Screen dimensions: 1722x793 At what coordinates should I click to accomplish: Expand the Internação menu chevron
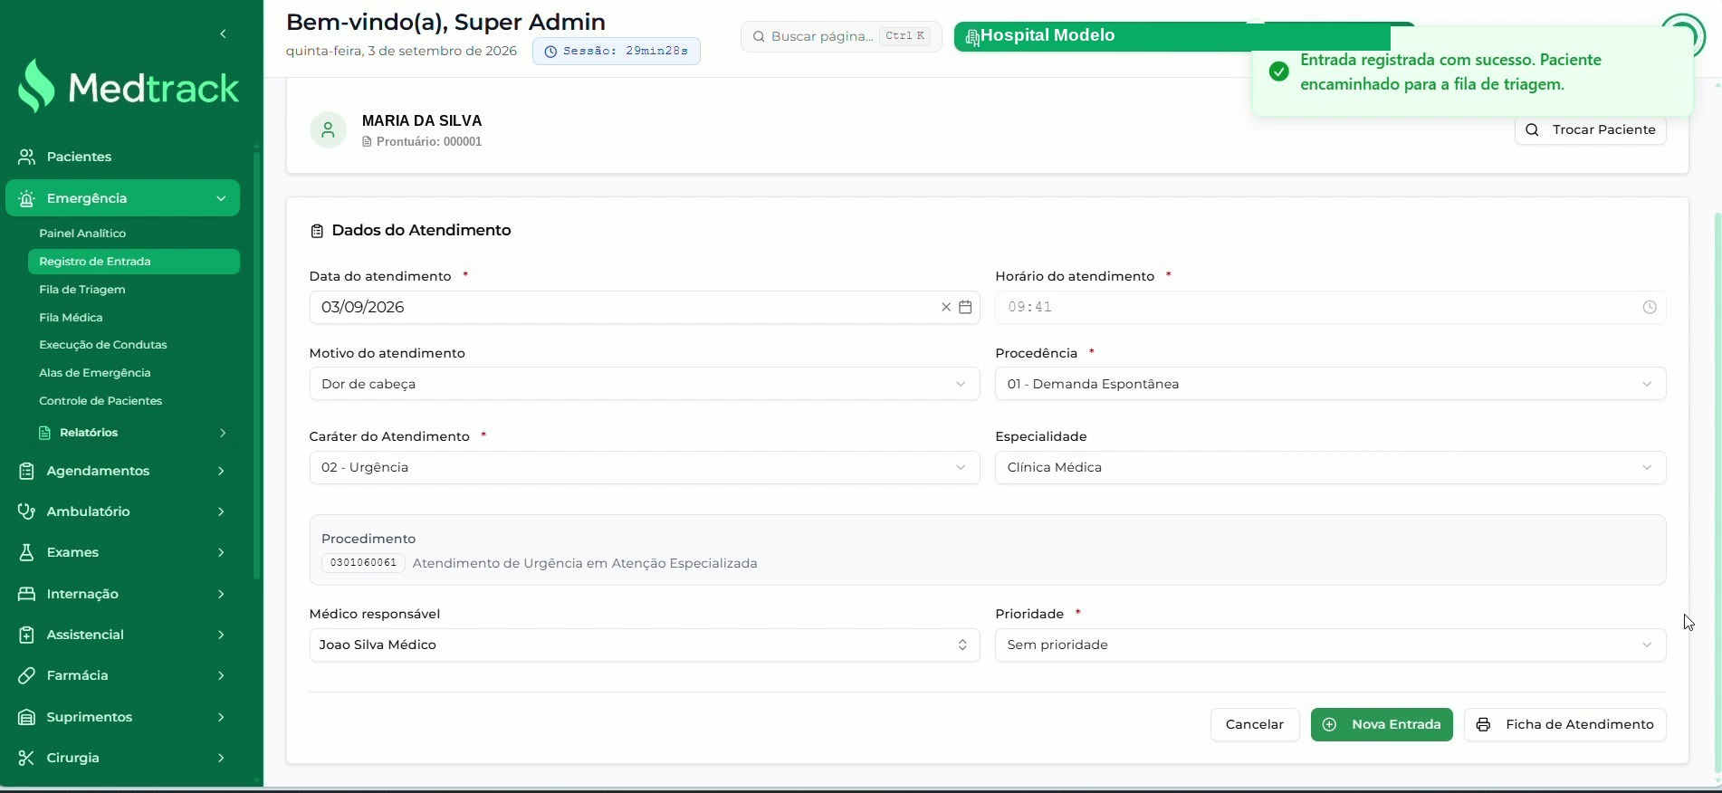coord(221,594)
